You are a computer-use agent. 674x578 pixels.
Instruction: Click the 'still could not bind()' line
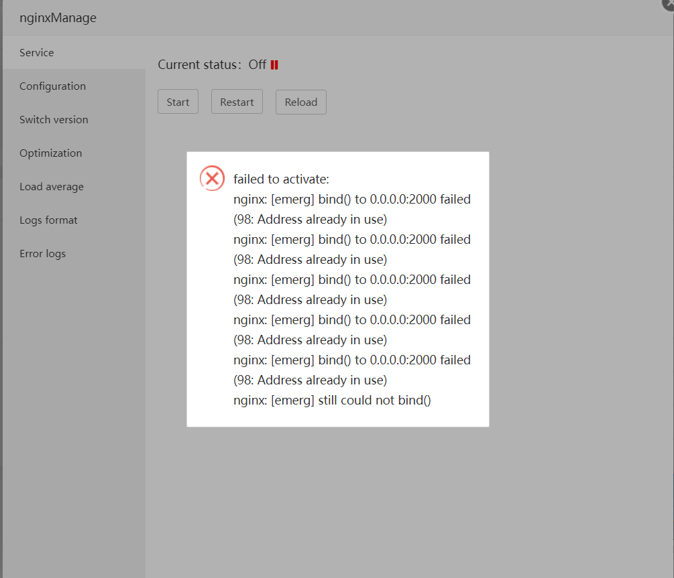coord(332,400)
